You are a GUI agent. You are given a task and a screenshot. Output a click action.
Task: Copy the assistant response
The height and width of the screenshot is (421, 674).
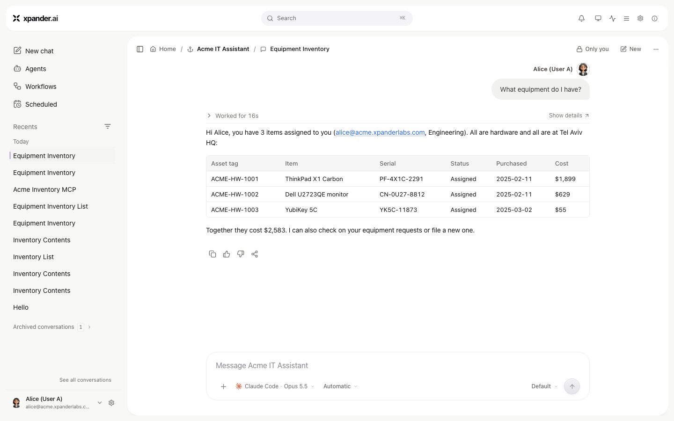click(212, 254)
